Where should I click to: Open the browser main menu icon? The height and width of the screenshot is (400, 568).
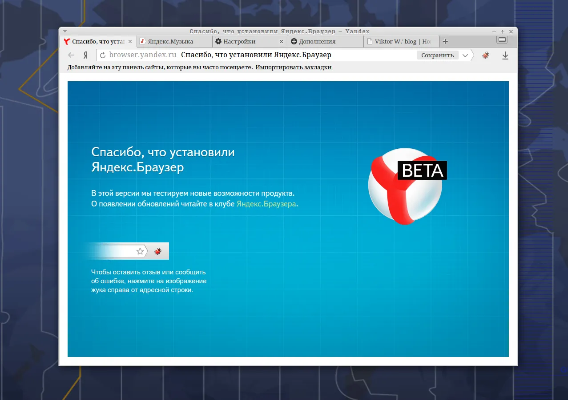pos(502,40)
